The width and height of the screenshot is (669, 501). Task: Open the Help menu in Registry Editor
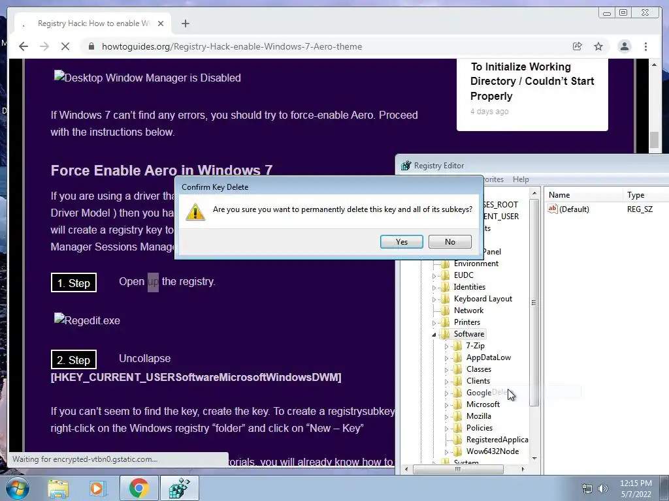pyautogui.click(x=521, y=179)
